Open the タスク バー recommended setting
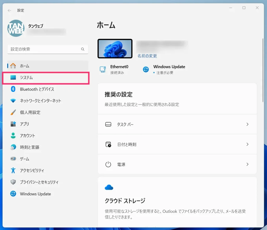 177,124
